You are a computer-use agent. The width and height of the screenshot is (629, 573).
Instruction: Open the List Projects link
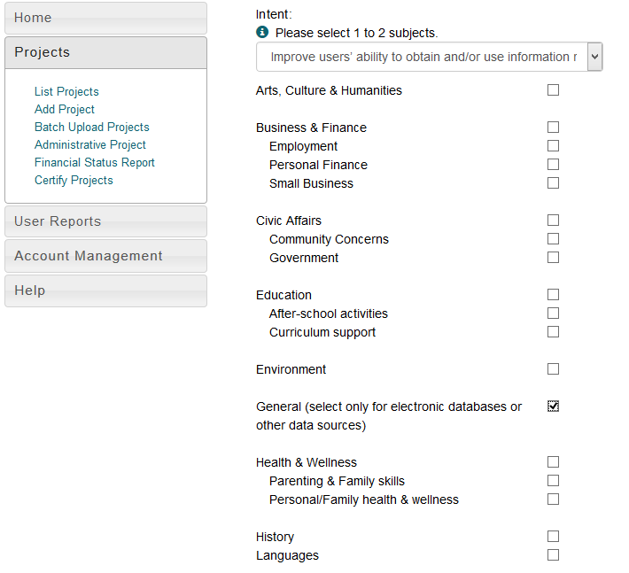click(66, 91)
